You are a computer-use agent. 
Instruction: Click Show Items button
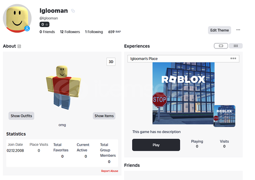pyautogui.click(x=104, y=116)
